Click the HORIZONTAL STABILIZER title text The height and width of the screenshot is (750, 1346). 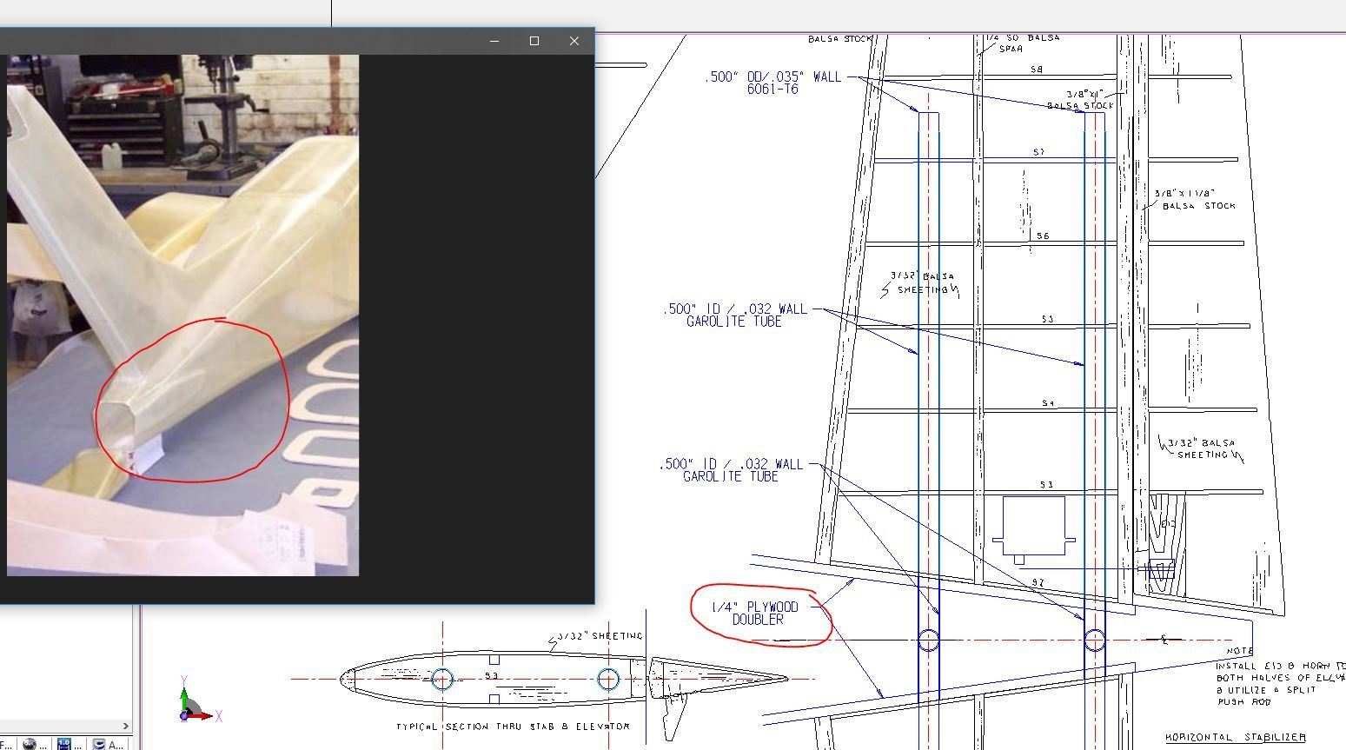[x=1235, y=737]
